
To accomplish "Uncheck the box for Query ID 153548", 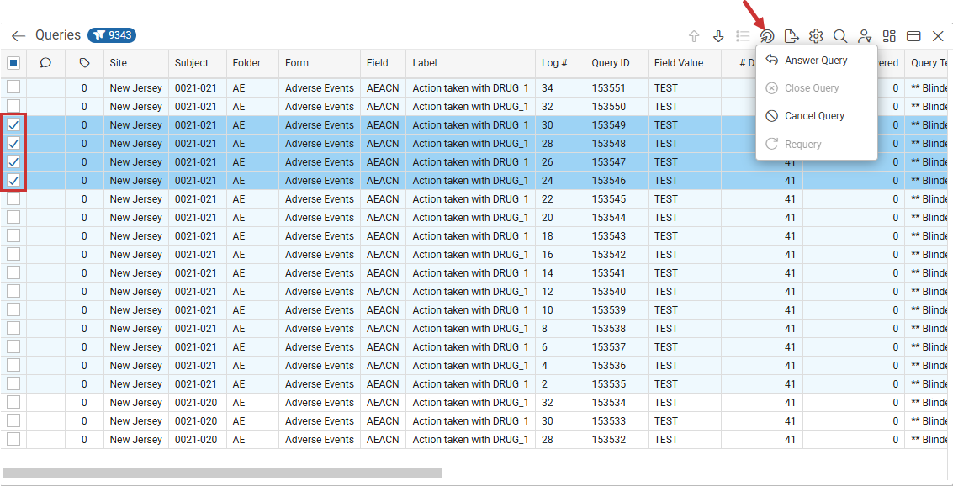I will (x=13, y=144).
